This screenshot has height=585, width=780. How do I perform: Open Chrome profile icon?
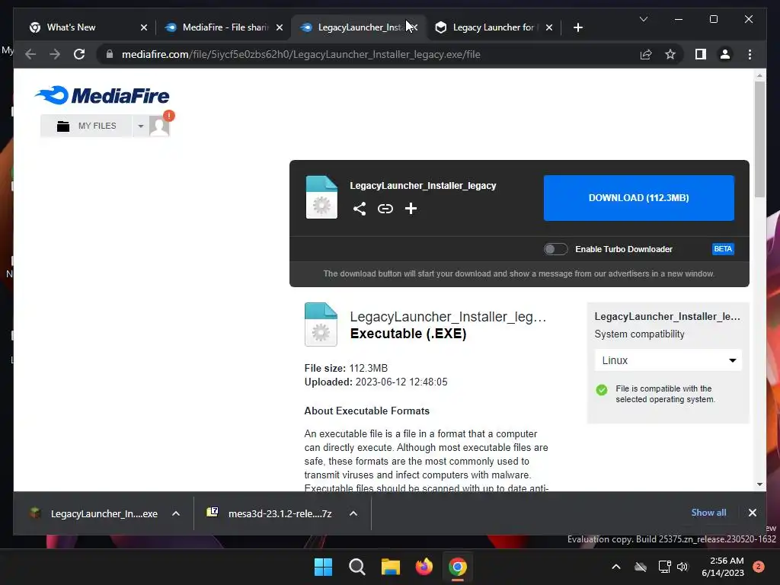point(725,54)
